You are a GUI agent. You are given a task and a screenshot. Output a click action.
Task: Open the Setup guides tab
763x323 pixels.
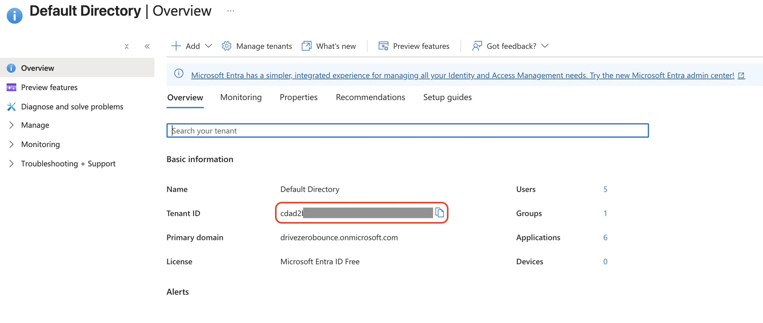[x=447, y=97]
